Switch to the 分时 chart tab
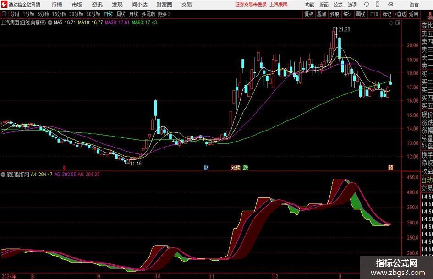 (x=15, y=14)
